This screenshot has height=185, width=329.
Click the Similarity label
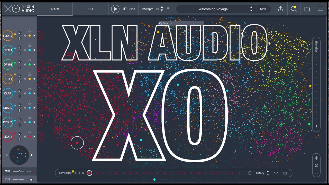(65, 173)
